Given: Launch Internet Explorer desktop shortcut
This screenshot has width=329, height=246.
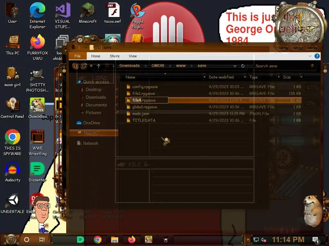Looking at the screenshot, I should click(x=37, y=16).
